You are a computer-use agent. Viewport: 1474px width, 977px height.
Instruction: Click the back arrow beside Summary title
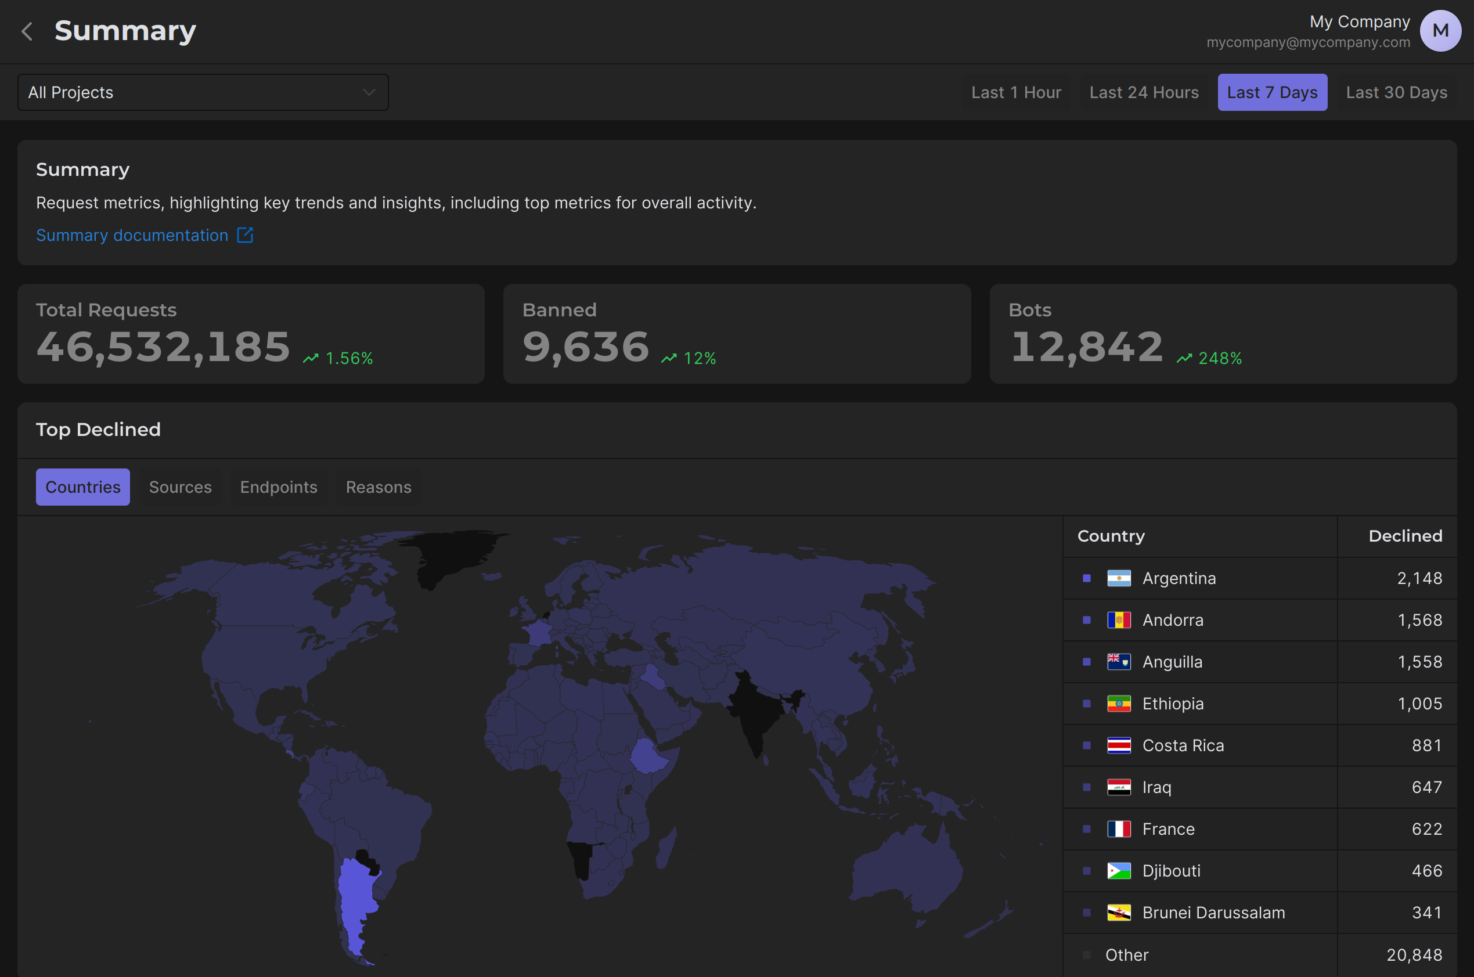[x=27, y=31]
